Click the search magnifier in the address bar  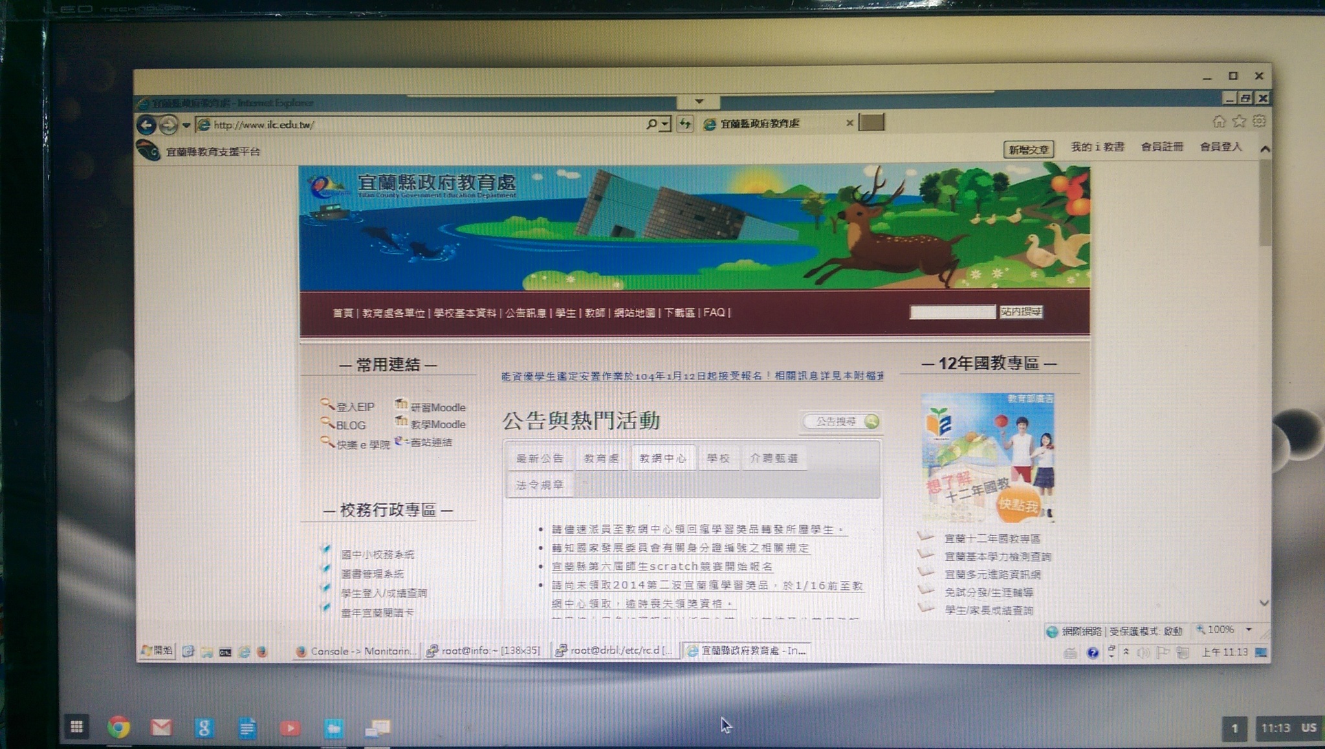tap(652, 124)
